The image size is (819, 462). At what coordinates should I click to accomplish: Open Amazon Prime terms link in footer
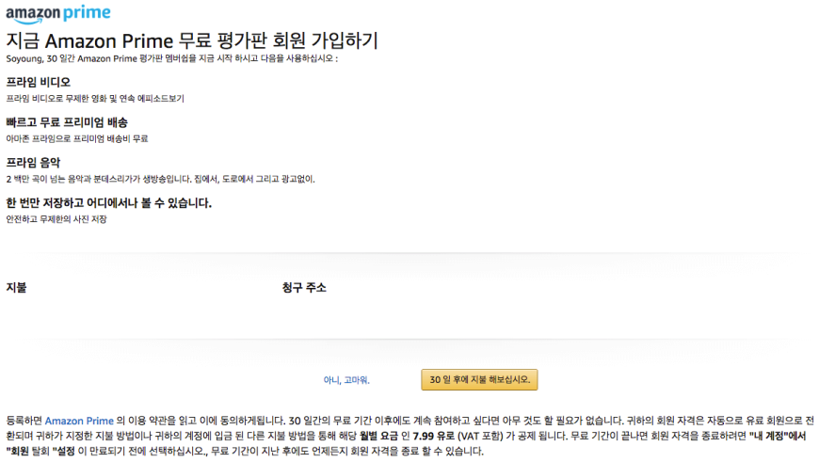(x=79, y=421)
